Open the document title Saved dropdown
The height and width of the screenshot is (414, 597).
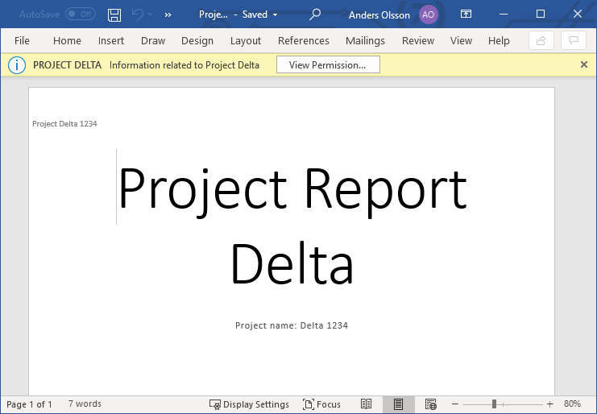275,14
